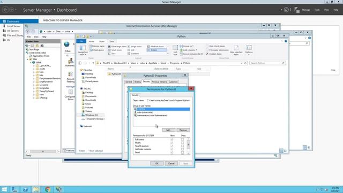The width and height of the screenshot is (343, 193).
Task: Open Group by dropdown in ribbon
Action: coord(187,46)
